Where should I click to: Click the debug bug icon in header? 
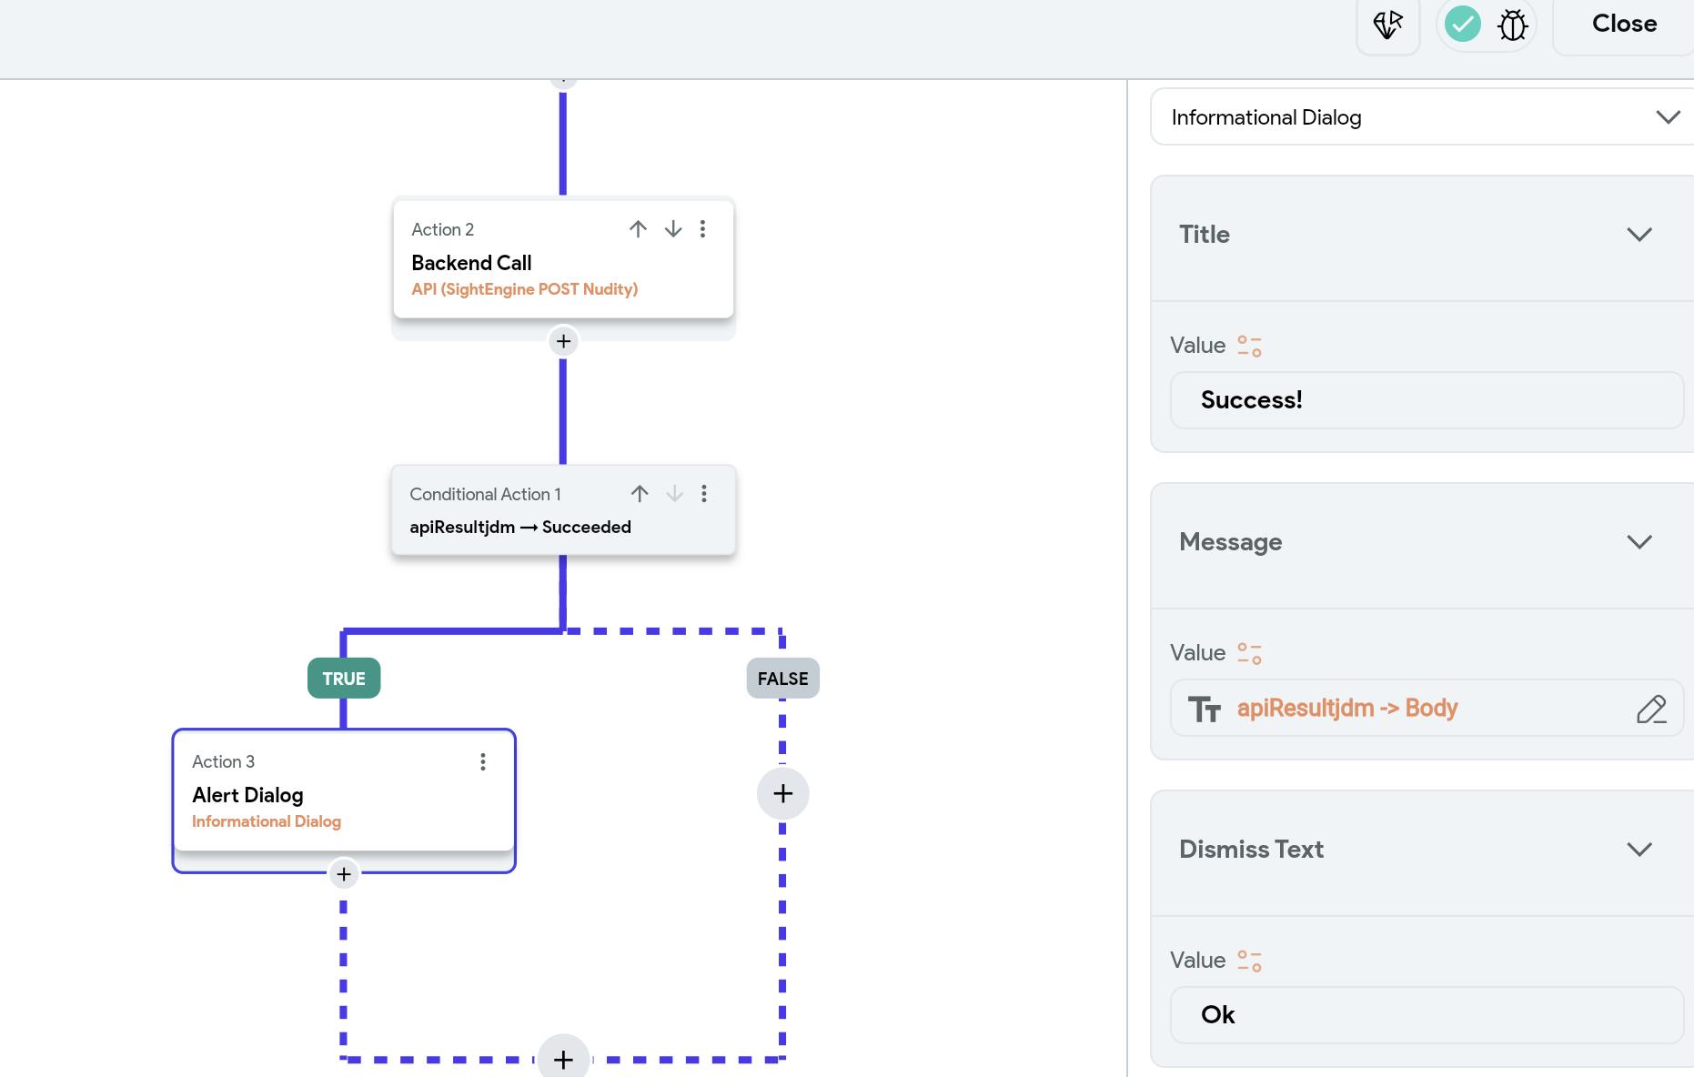click(x=1512, y=25)
